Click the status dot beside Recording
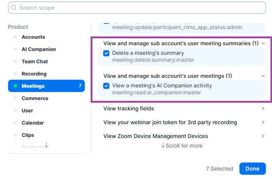The image size is (272, 179). pyautogui.click(x=15, y=74)
